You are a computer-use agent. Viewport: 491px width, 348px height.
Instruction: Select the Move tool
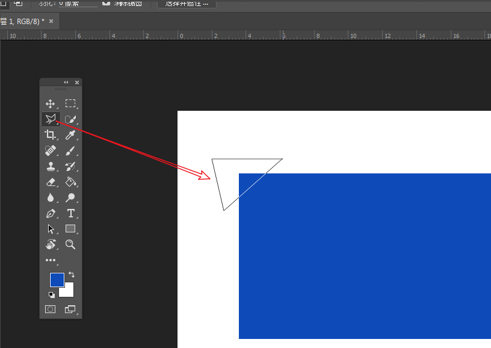pos(51,104)
